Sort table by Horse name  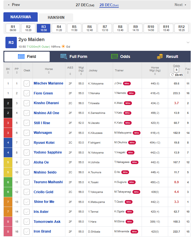49,72
